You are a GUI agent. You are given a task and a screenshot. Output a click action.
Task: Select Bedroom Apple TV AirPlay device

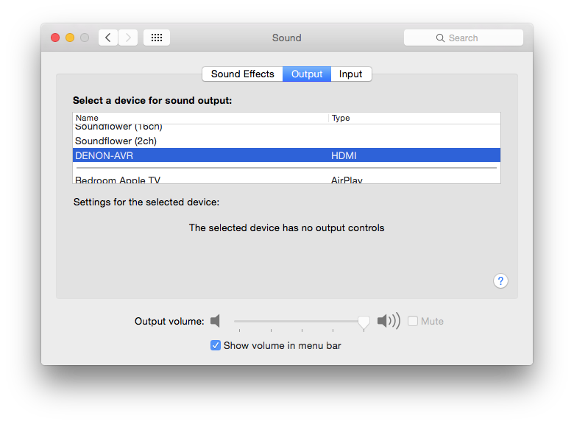286,179
